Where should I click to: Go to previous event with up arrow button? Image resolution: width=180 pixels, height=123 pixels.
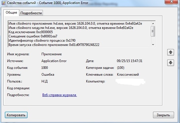coord(171,52)
